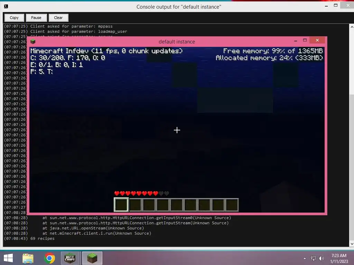Viewport: 354px width, 265px height.
Task: Launch Google Chrome from taskbar
Action: pos(49,258)
